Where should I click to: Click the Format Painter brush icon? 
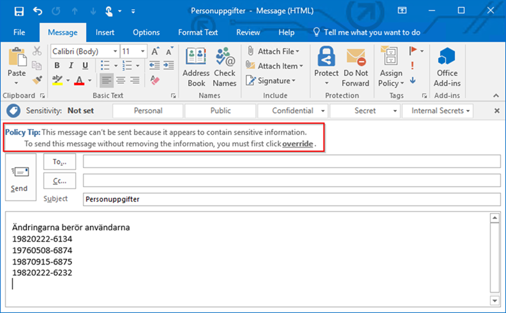(36, 80)
